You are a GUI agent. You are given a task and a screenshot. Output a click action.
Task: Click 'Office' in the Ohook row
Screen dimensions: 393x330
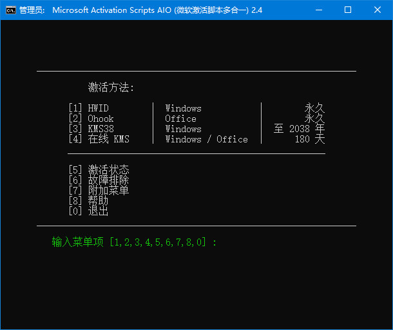coord(180,119)
